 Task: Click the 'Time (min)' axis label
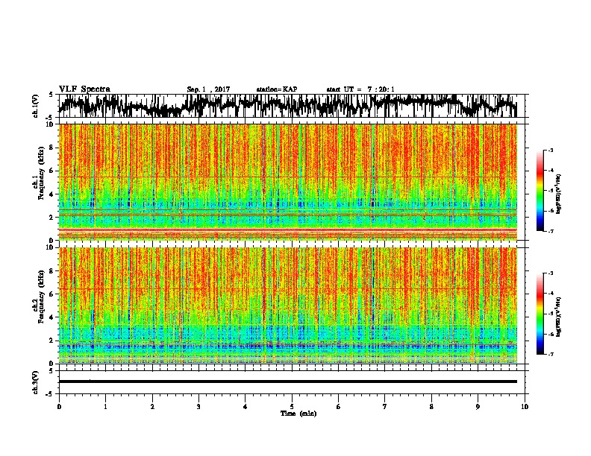click(x=298, y=414)
